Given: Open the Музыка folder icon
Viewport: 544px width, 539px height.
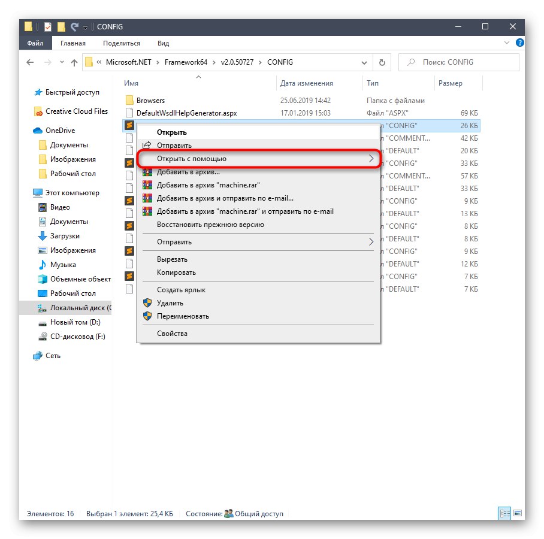Looking at the screenshot, I should pyautogui.click(x=43, y=265).
